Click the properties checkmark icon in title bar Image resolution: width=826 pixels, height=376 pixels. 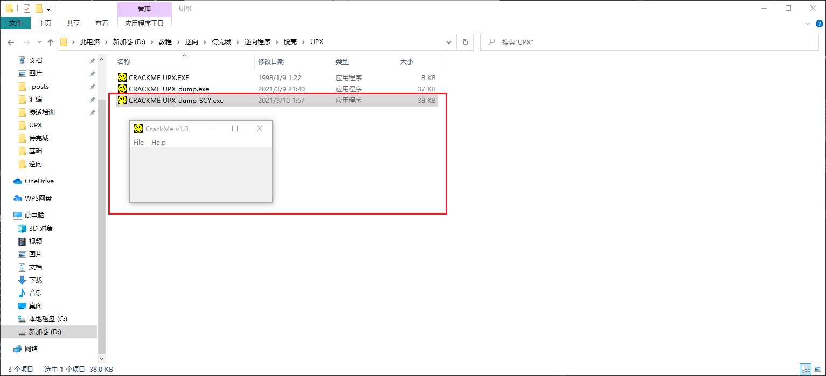27,9
